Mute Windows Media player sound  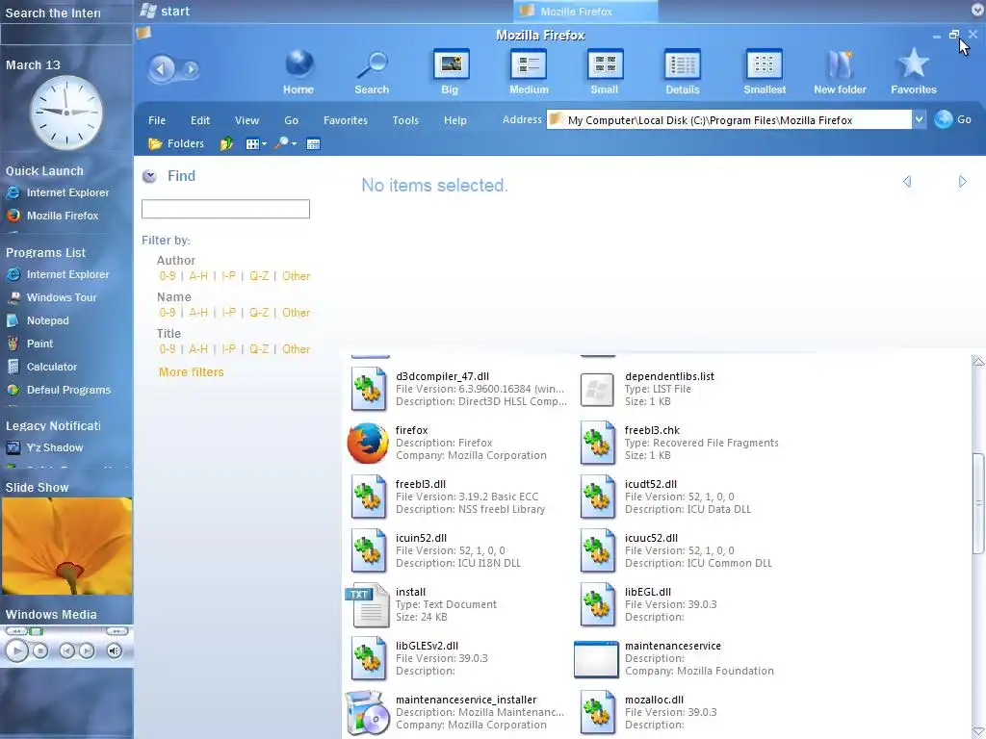click(114, 651)
